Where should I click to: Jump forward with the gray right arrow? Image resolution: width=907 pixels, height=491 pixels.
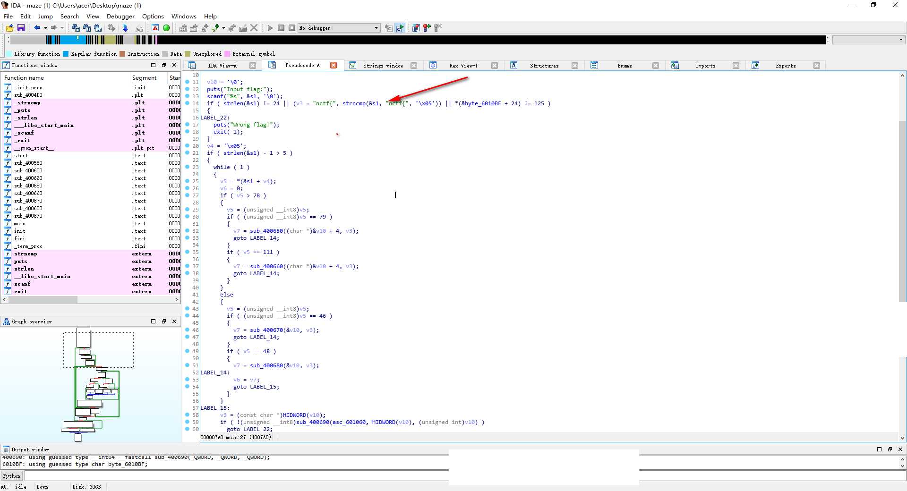coord(54,28)
